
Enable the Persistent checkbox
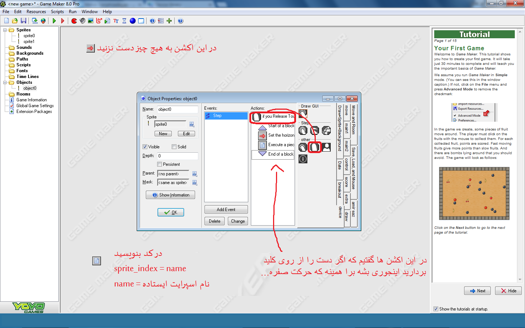[x=159, y=164]
